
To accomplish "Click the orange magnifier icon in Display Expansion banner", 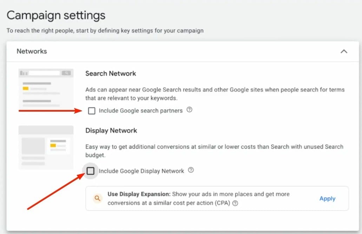I will pyautogui.click(x=98, y=198).
